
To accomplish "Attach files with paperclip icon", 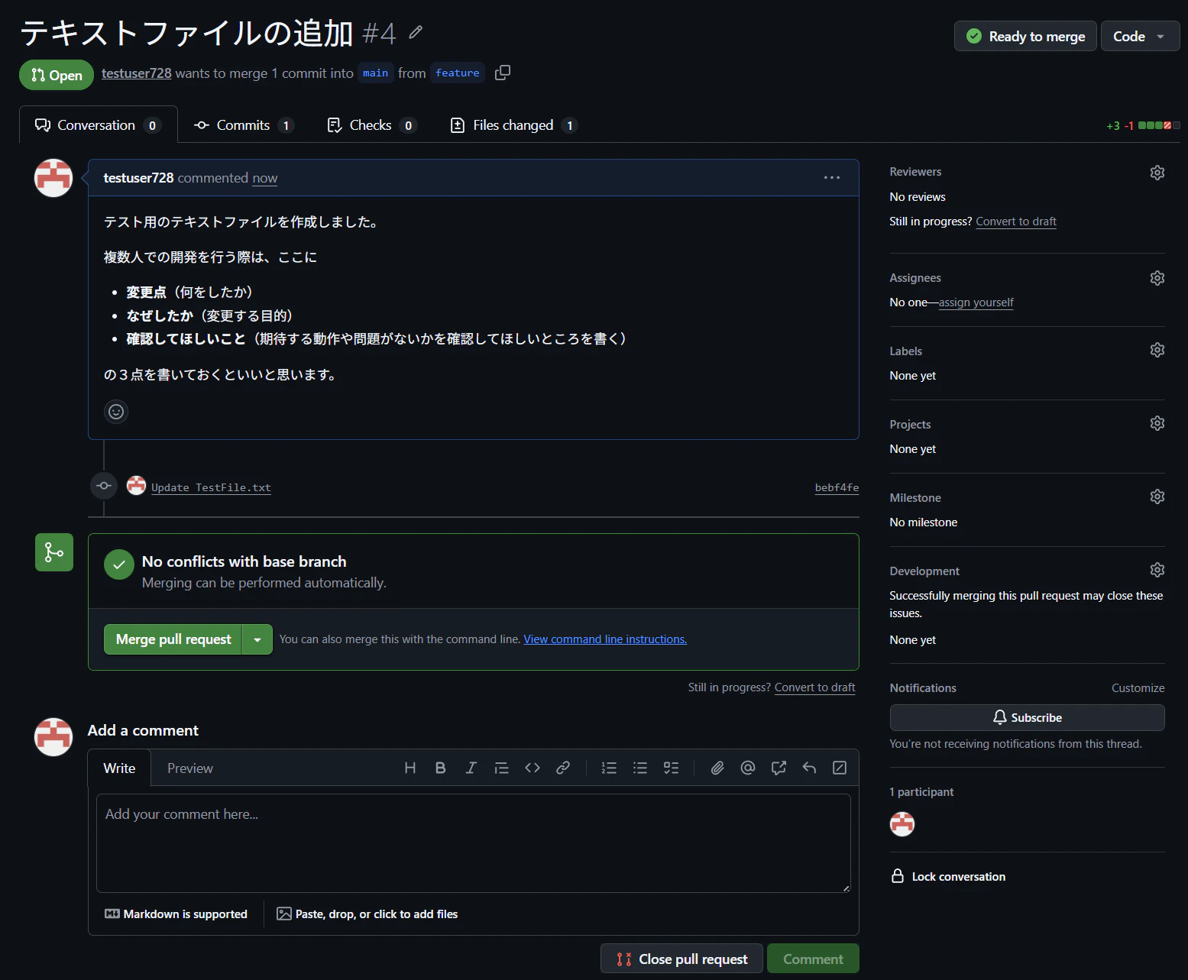I will pos(717,768).
